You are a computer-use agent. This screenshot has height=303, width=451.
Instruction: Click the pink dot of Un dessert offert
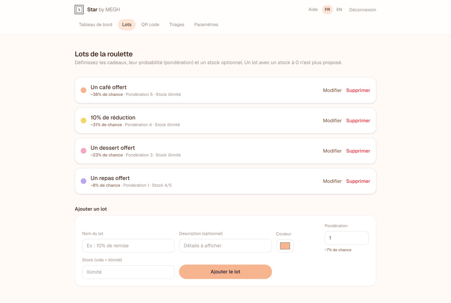83,151
